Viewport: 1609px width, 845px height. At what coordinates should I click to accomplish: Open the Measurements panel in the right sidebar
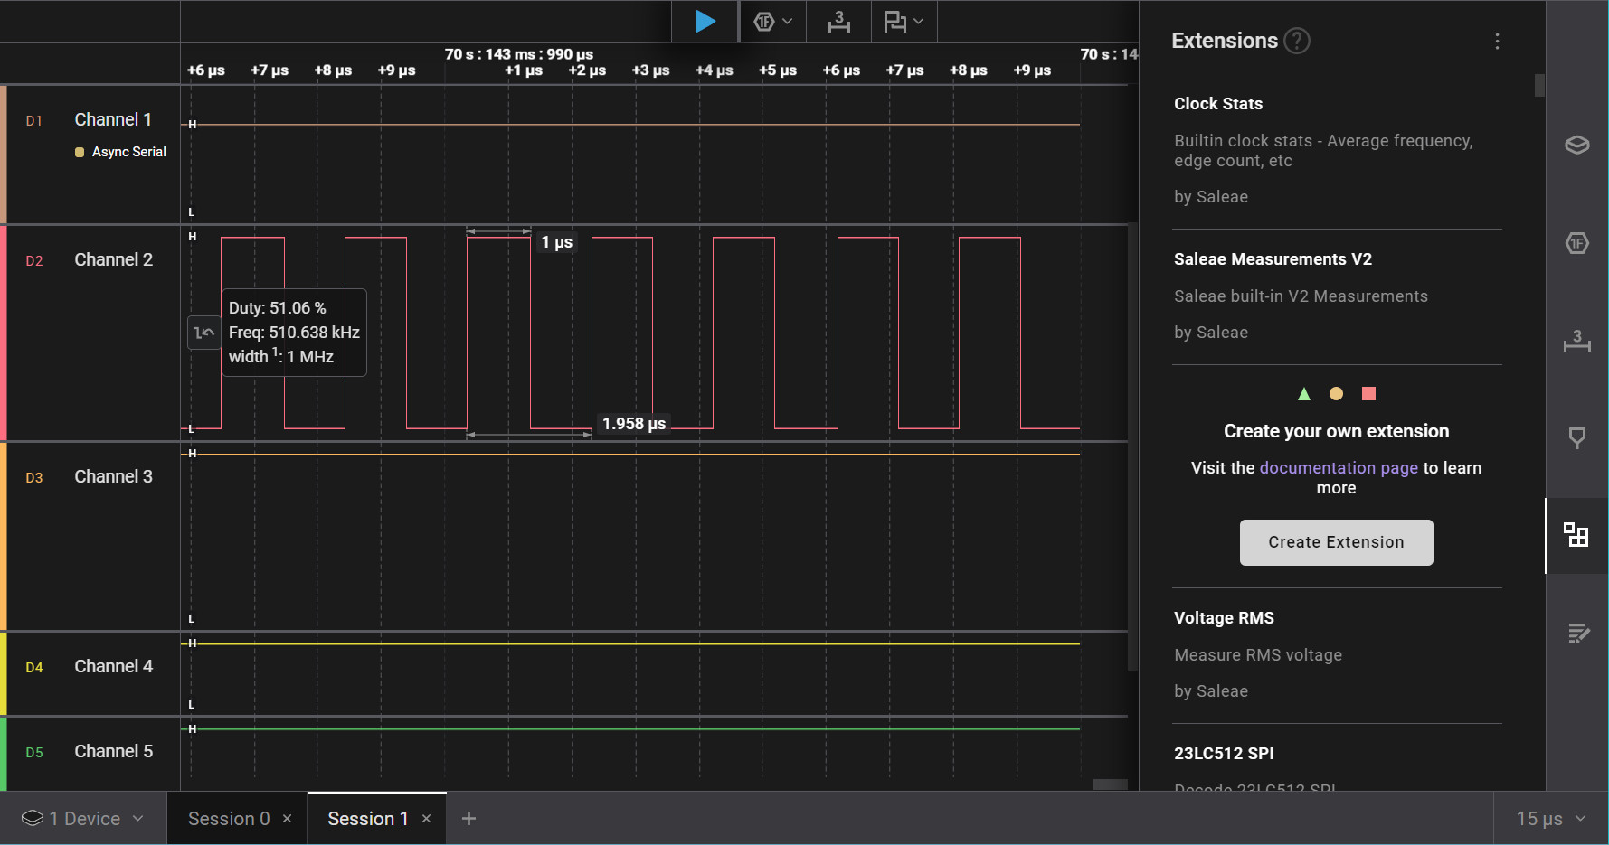pyautogui.click(x=1576, y=341)
